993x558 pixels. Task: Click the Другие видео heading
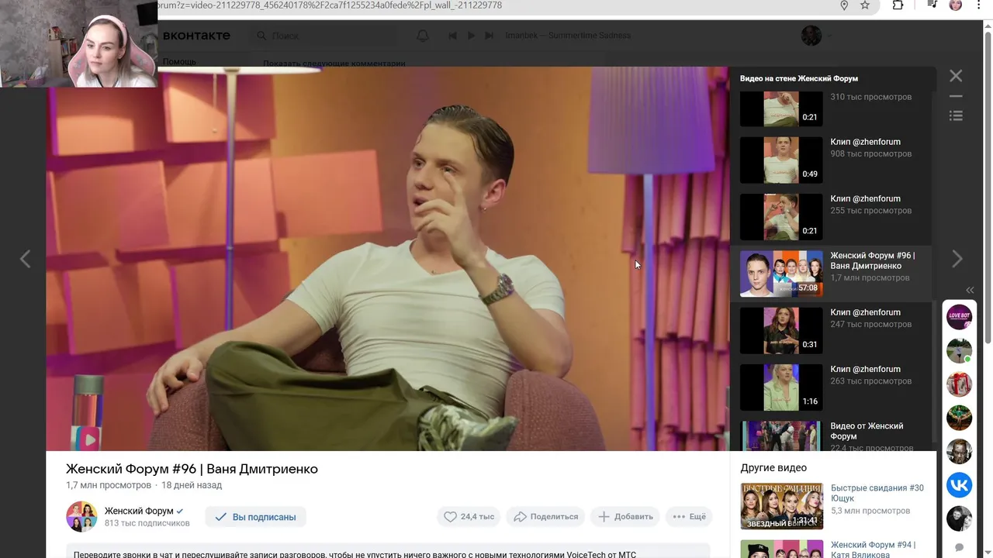coord(773,468)
